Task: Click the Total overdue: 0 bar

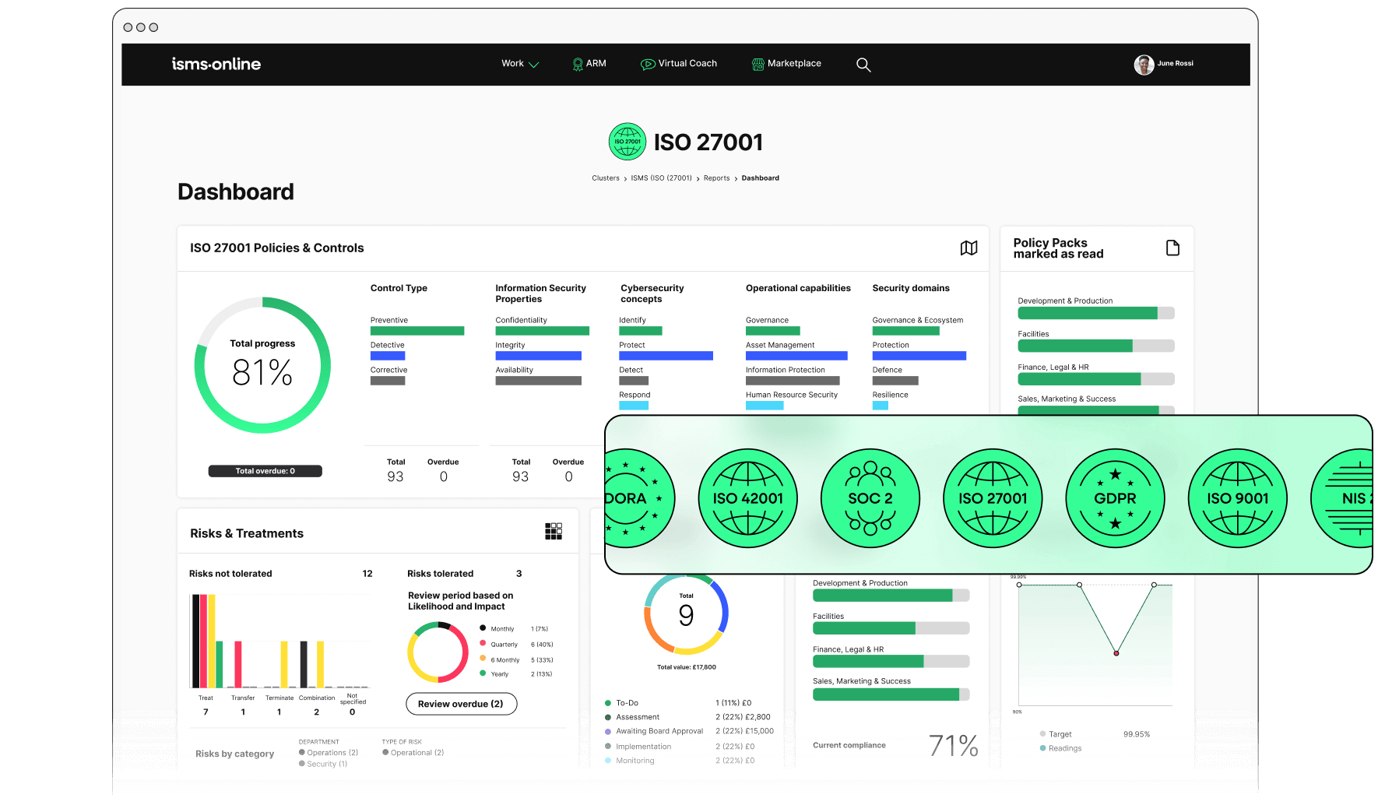Action: (x=265, y=471)
